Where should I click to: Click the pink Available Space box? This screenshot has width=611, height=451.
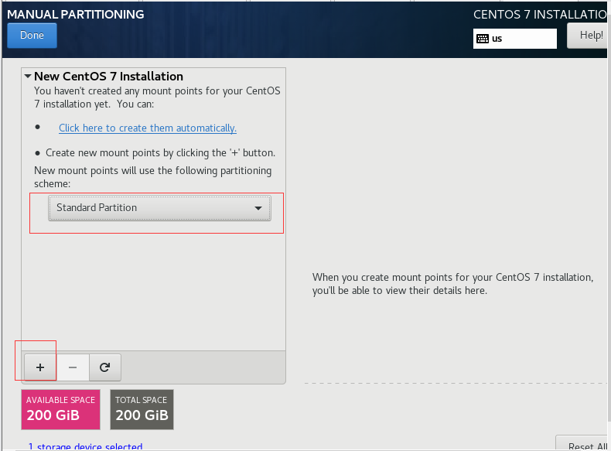(x=61, y=409)
